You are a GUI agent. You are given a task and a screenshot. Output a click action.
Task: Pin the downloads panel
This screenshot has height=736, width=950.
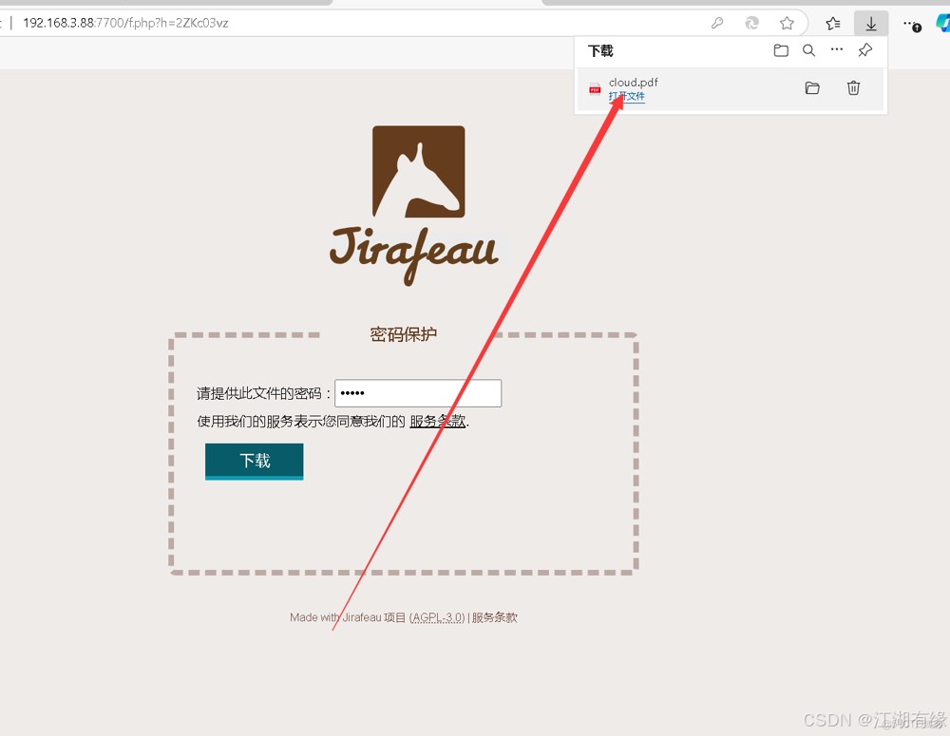(865, 50)
